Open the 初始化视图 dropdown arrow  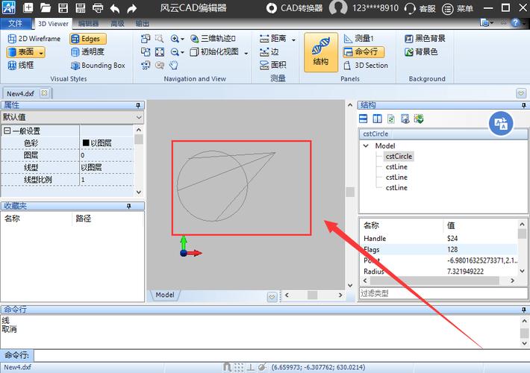coord(246,53)
